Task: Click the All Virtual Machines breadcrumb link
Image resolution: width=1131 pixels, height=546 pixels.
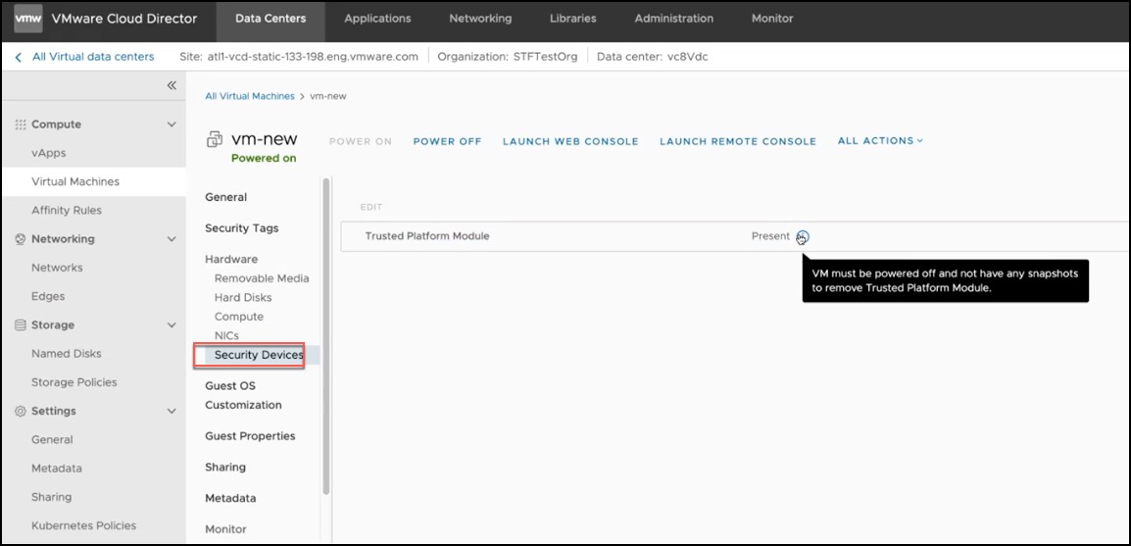Action: pos(250,96)
